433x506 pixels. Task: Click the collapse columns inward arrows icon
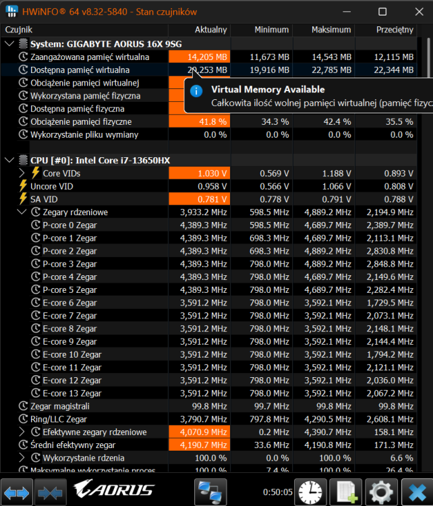[x=50, y=491]
